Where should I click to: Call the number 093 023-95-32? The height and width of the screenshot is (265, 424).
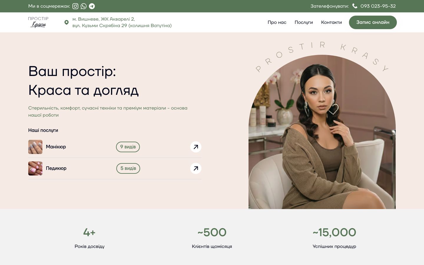pos(378,6)
